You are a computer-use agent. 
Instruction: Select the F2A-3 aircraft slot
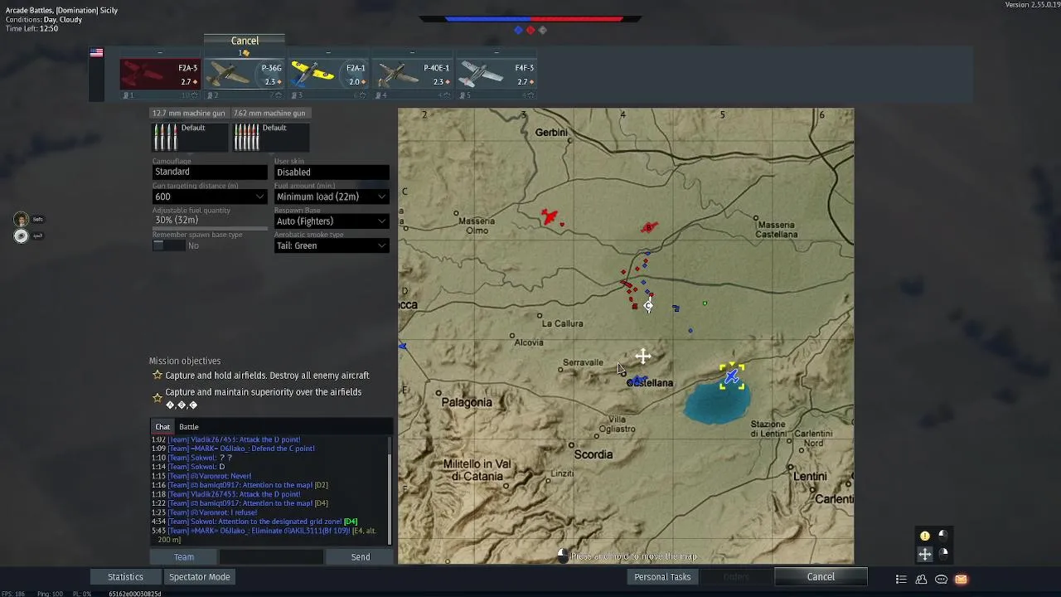point(160,75)
